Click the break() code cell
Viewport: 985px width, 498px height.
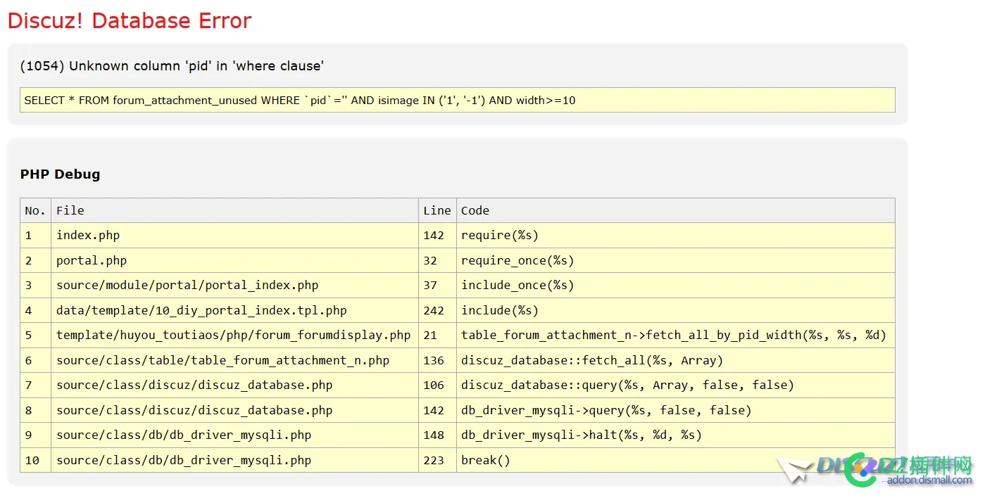(x=485, y=461)
